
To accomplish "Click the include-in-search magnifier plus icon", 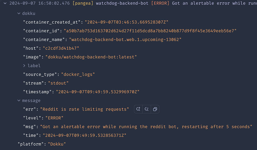I will point(138,109).
